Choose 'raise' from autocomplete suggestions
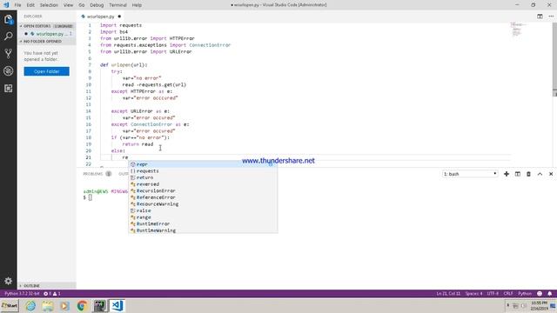This screenshot has height=313, width=557. (x=203, y=210)
